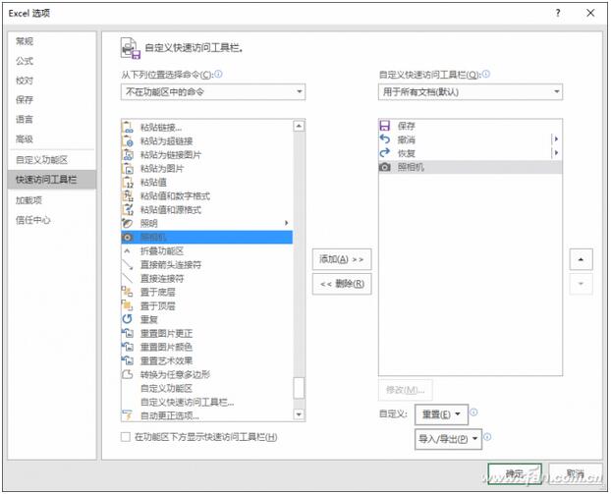Image resolution: width=611 pixels, height=494 pixels.
Task: Open the 用于所有文档(默认) dropdown
Action: [x=471, y=92]
